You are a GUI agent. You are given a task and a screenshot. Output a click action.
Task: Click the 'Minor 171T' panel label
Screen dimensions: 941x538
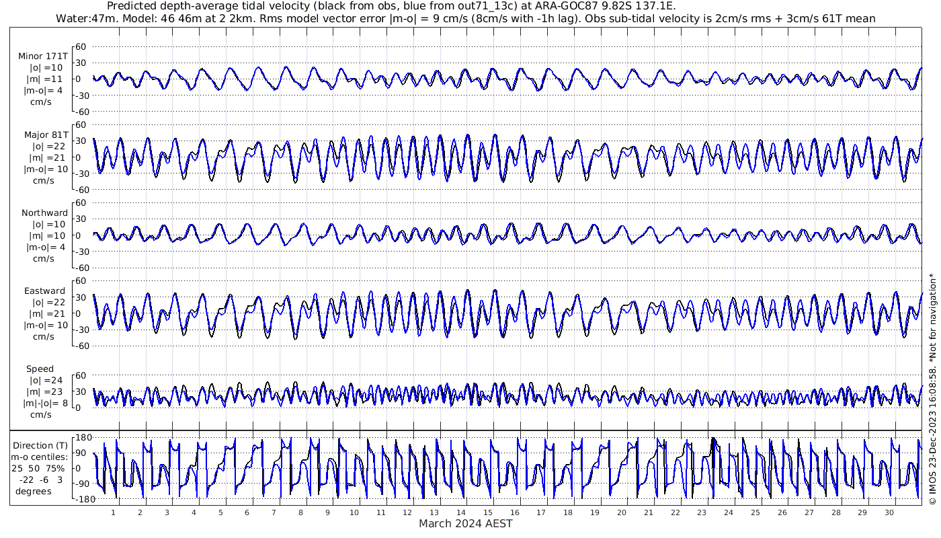43,56
